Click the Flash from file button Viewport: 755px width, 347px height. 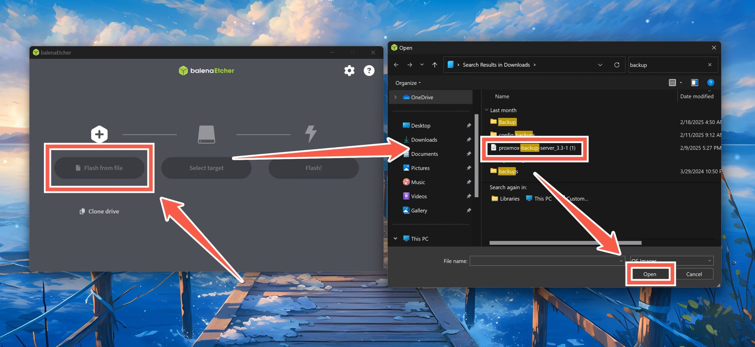point(99,168)
